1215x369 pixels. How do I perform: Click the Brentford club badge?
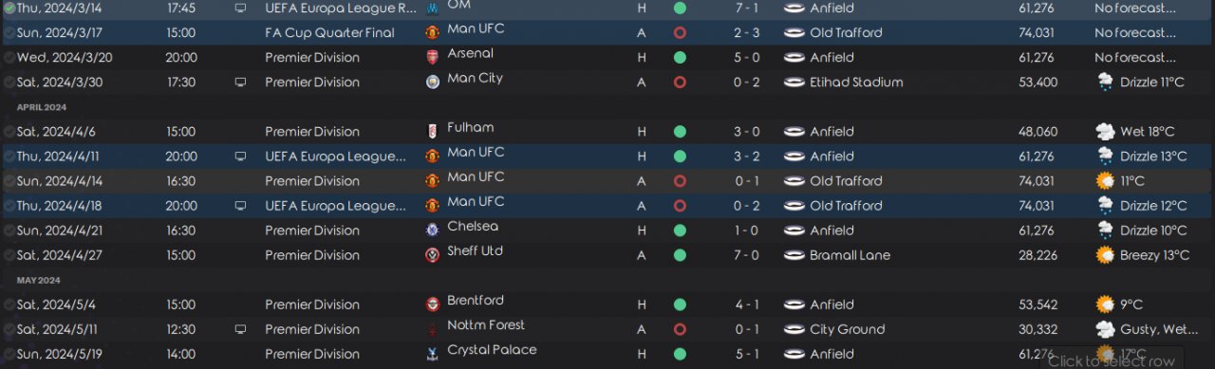(x=433, y=304)
